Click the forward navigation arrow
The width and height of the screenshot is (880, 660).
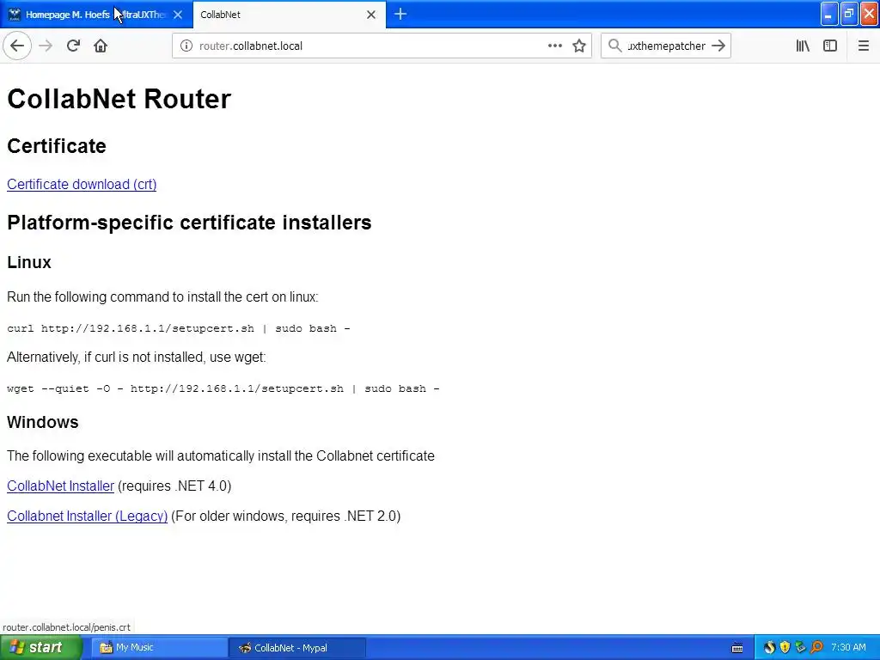pos(46,46)
